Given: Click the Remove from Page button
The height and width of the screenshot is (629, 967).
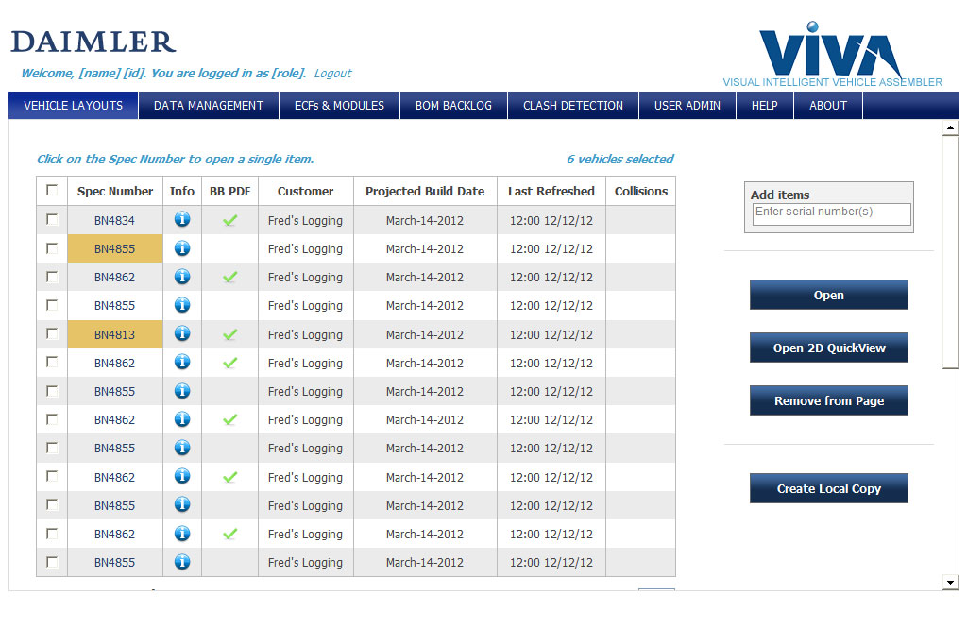Looking at the screenshot, I should (x=828, y=400).
